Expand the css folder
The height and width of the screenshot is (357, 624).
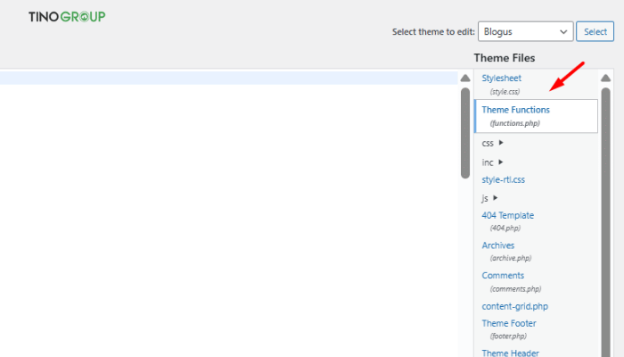(x=492, y=143)
